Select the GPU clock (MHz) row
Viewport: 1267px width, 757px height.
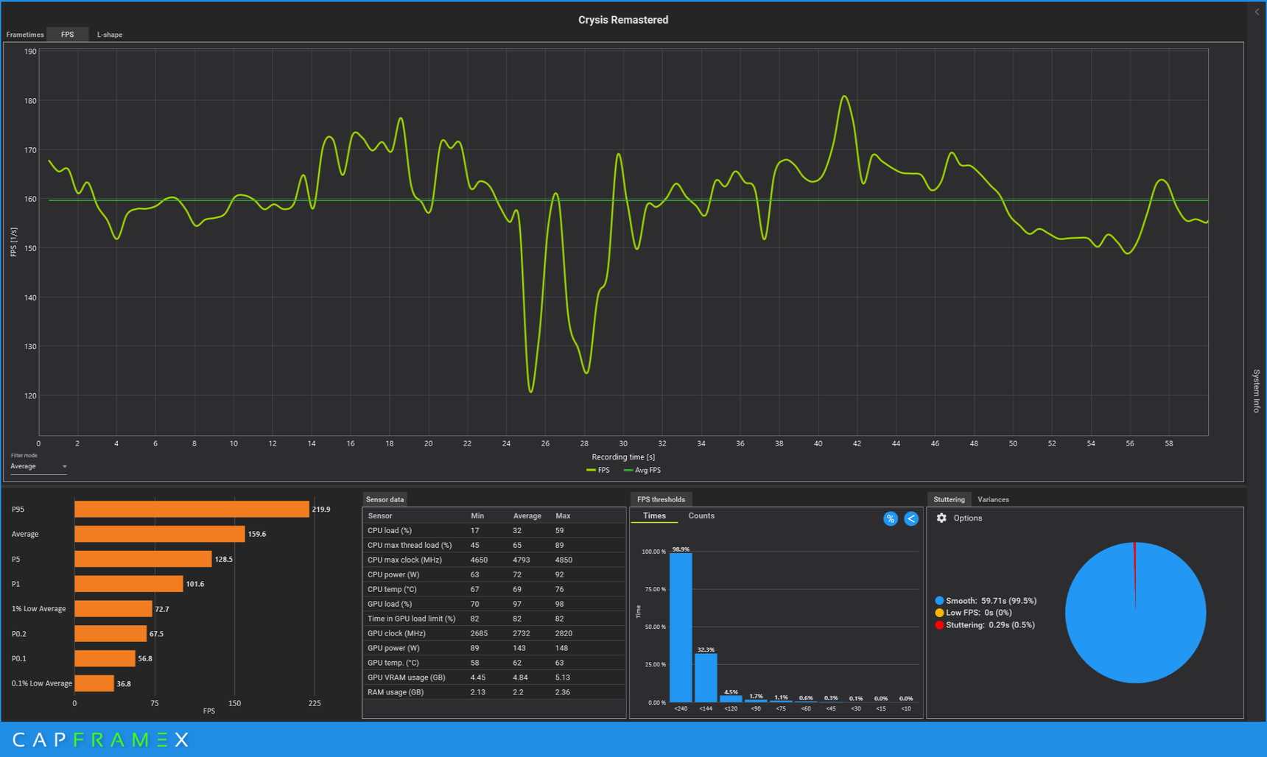(x=494, y=633)
